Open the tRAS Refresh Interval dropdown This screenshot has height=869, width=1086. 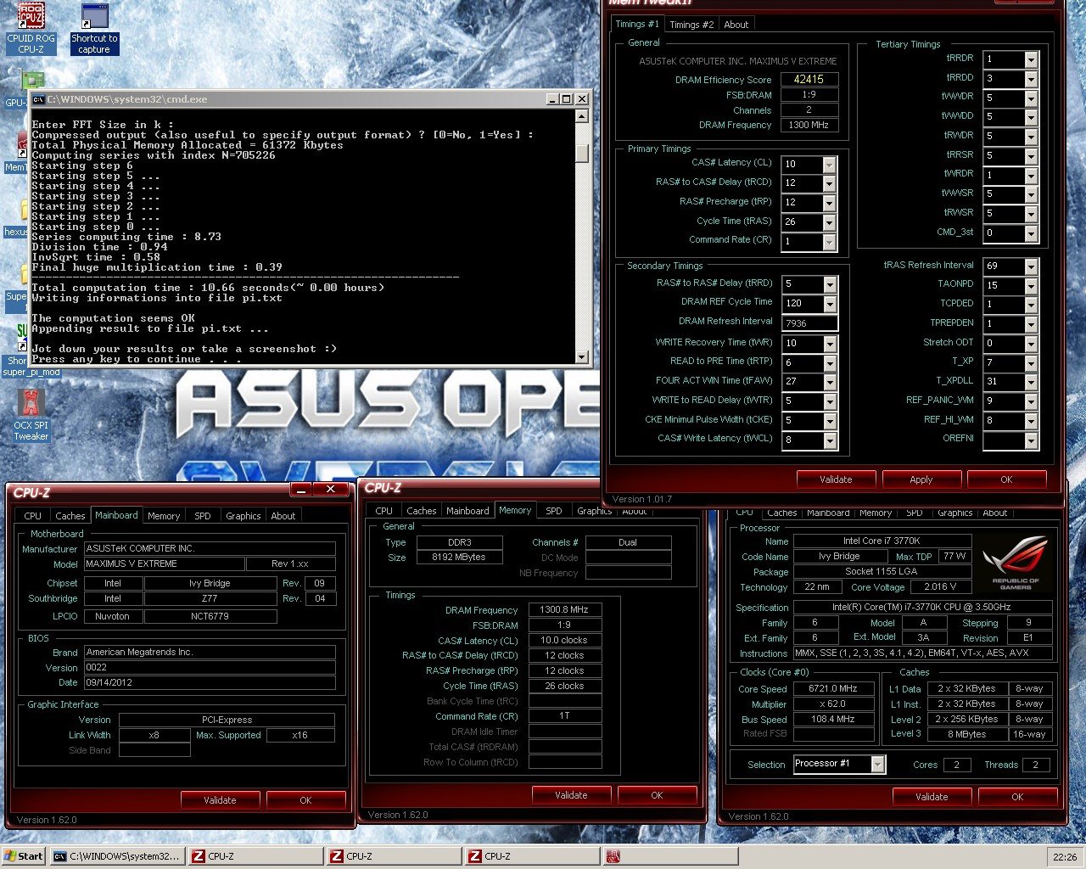[1031, 266]
